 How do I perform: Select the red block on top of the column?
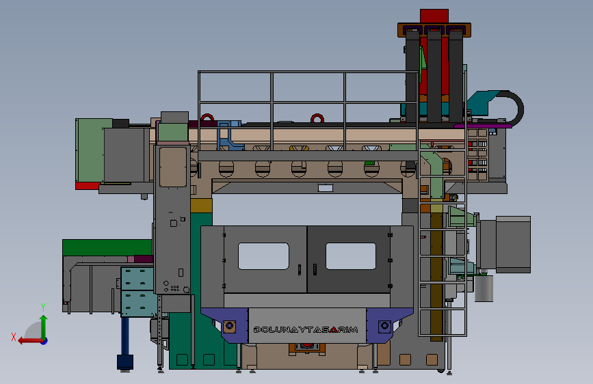pos(434,16)
